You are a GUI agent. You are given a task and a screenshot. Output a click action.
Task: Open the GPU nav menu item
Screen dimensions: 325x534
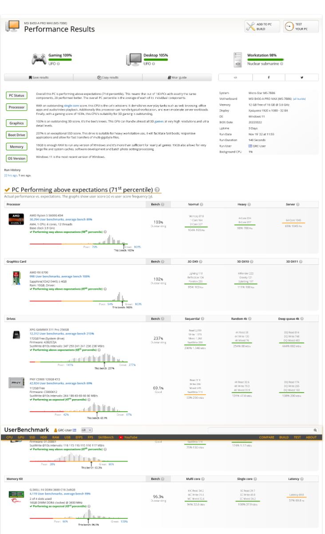click(21, 437)
